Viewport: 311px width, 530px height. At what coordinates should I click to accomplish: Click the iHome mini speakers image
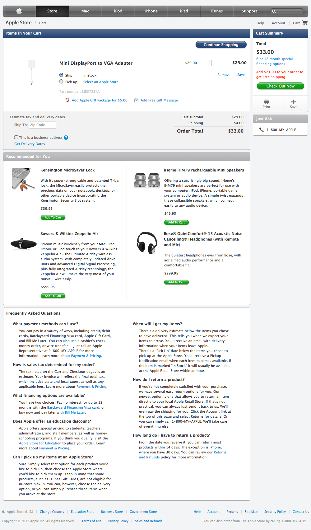[x=147, y=180]
